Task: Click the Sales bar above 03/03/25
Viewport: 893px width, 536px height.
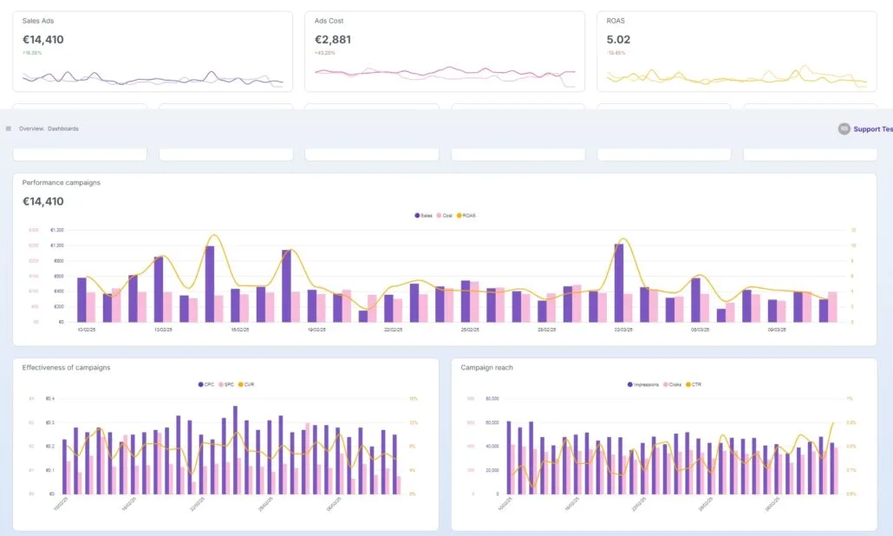Action: (x=618, y=283)
